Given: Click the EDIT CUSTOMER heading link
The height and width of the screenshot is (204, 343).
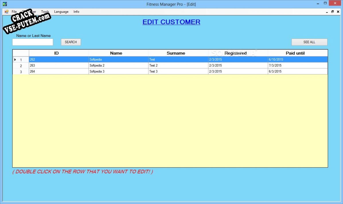Looking at the screenshot, I should [x=171, y=22].
